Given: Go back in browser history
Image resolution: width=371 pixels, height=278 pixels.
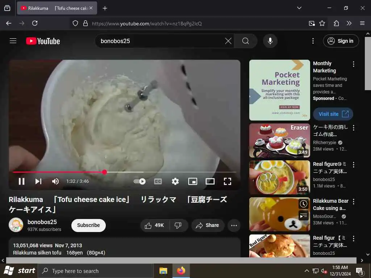Looking at the screenshot, I should [x=9, y=23].
